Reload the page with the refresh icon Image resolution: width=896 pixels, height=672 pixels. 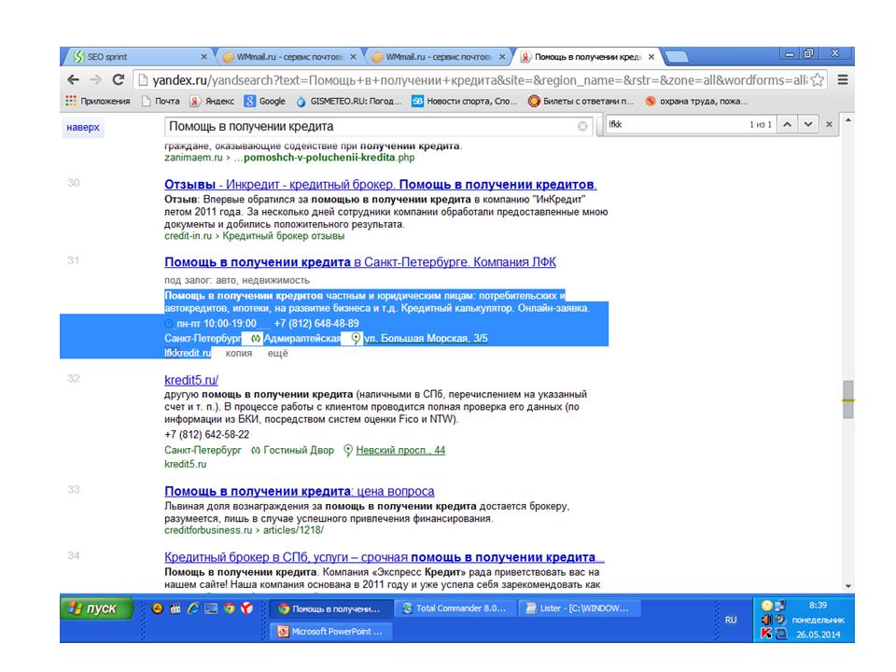(119, 80)
